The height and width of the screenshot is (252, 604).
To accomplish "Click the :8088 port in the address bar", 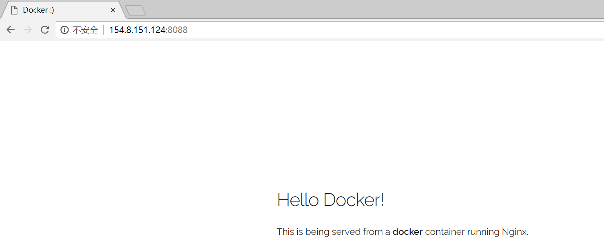I will click(177, 30).
